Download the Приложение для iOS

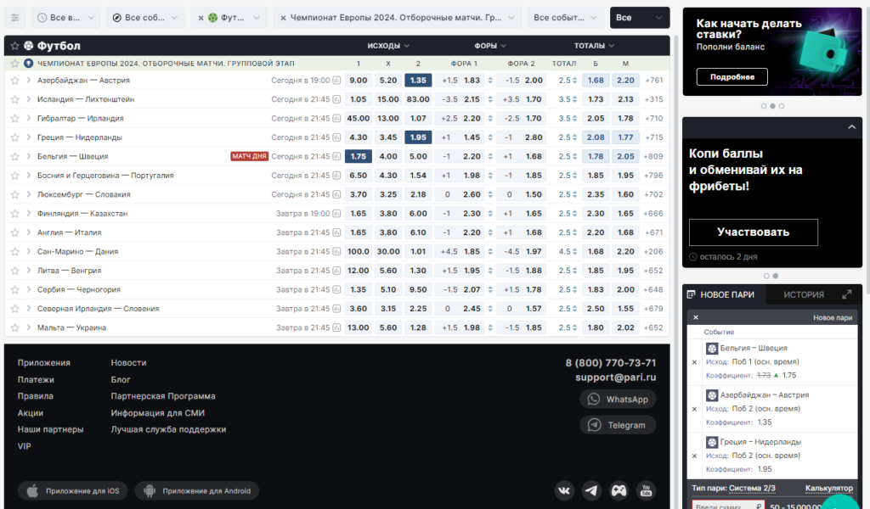[x=73, y=490]
